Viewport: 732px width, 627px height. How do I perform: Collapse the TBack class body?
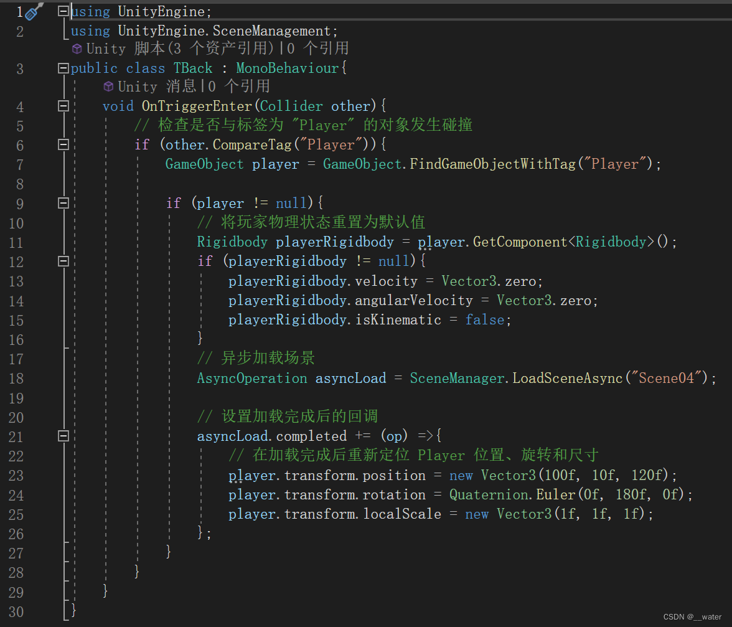tap(63, 67)
